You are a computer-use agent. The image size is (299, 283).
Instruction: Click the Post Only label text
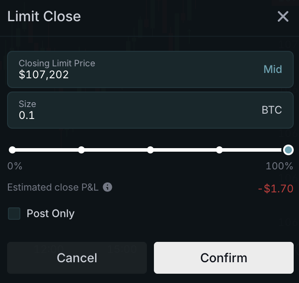pyautogui.click(x=50, y=214)
